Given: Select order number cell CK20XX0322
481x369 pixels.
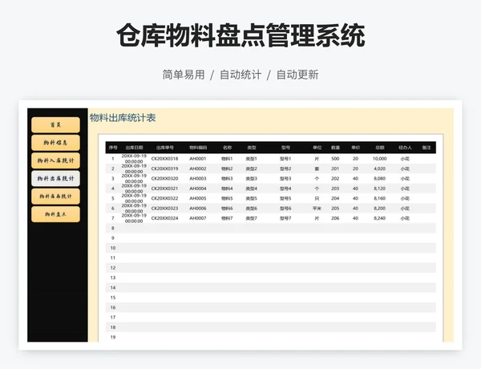Looking at the screenshot, I should pyautogui.click(x=164, y=198).
